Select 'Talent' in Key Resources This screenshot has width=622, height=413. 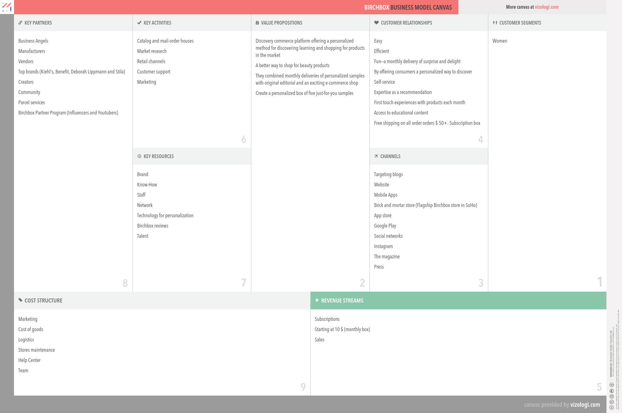click(x=142, y=236)
